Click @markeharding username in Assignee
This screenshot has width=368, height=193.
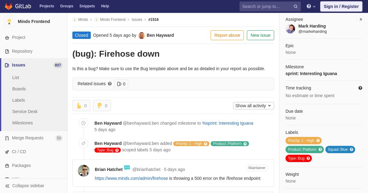coord(312,32)
